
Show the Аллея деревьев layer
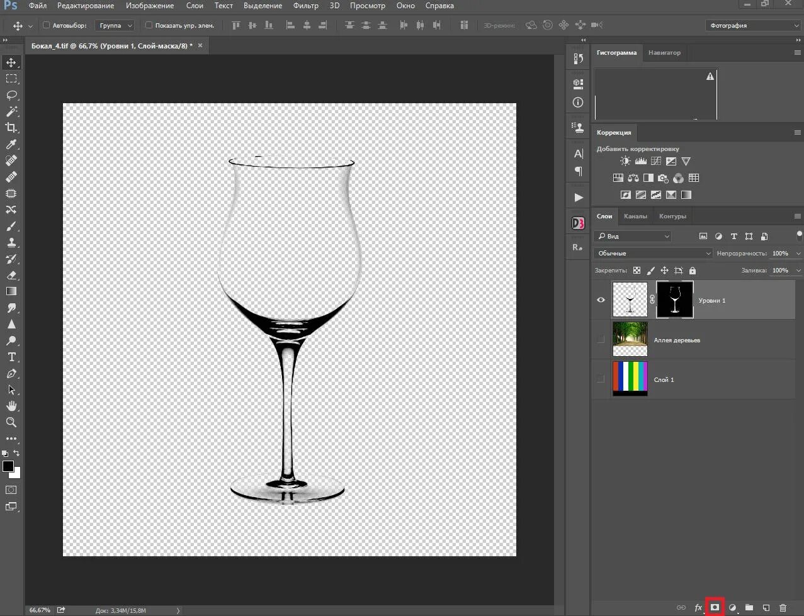601,339
